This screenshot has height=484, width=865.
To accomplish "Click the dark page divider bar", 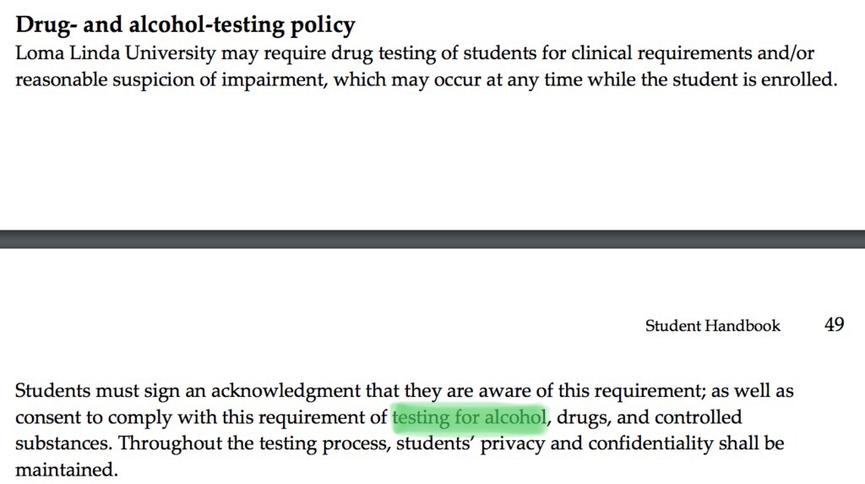I will [432, 239].
